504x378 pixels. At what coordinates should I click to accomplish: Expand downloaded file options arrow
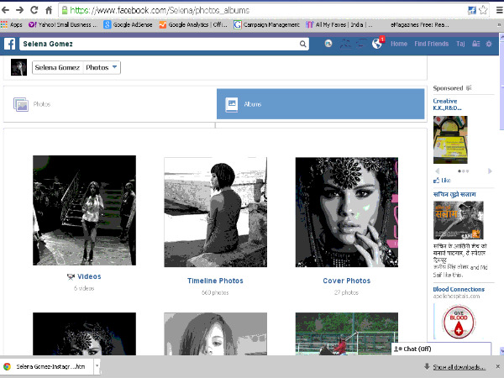tap(97, 367)
